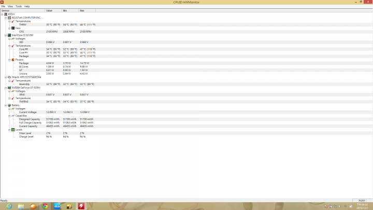Image resolution: width=373 pixels, height=210 pixels.
Task: Click the green Levels group icon
Action: [x=13, y=130]
